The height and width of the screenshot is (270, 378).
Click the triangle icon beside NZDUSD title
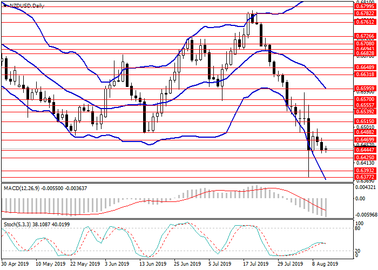pos(3,5)
